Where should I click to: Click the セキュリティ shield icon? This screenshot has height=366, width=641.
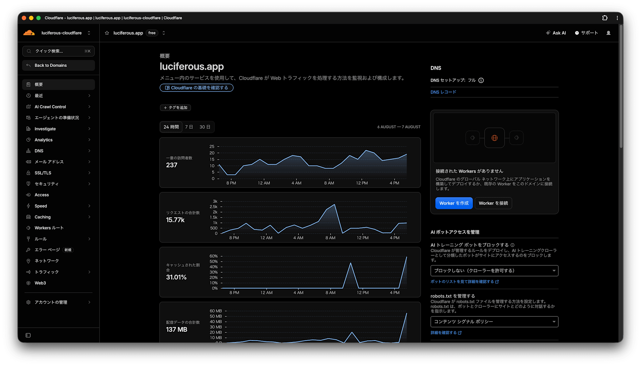29,184
